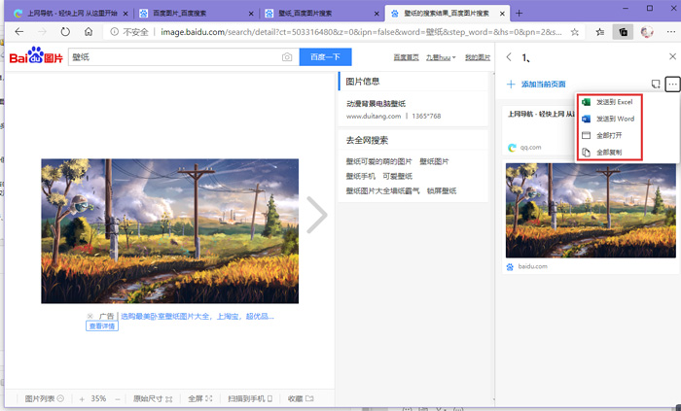Click the 动漫背景电脑壁纸 image title
The image size is (681, 411).
(376, 104)
